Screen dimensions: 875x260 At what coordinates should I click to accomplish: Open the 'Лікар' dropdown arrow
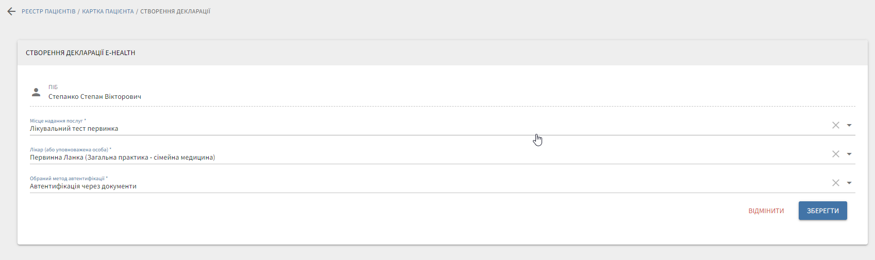coord(849,154)
